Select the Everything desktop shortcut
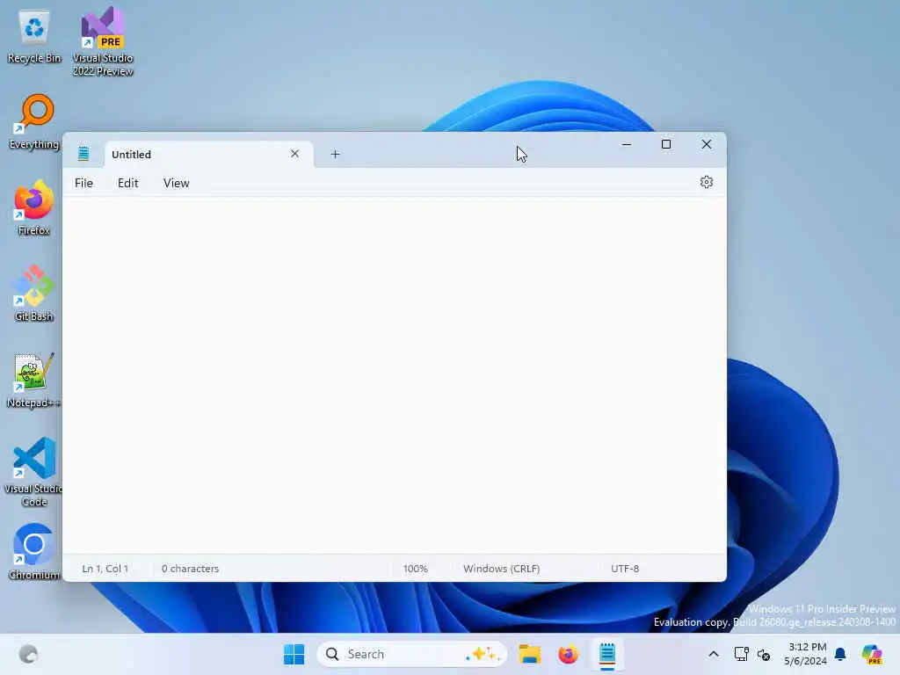900x675 pixels. [34, 123]
